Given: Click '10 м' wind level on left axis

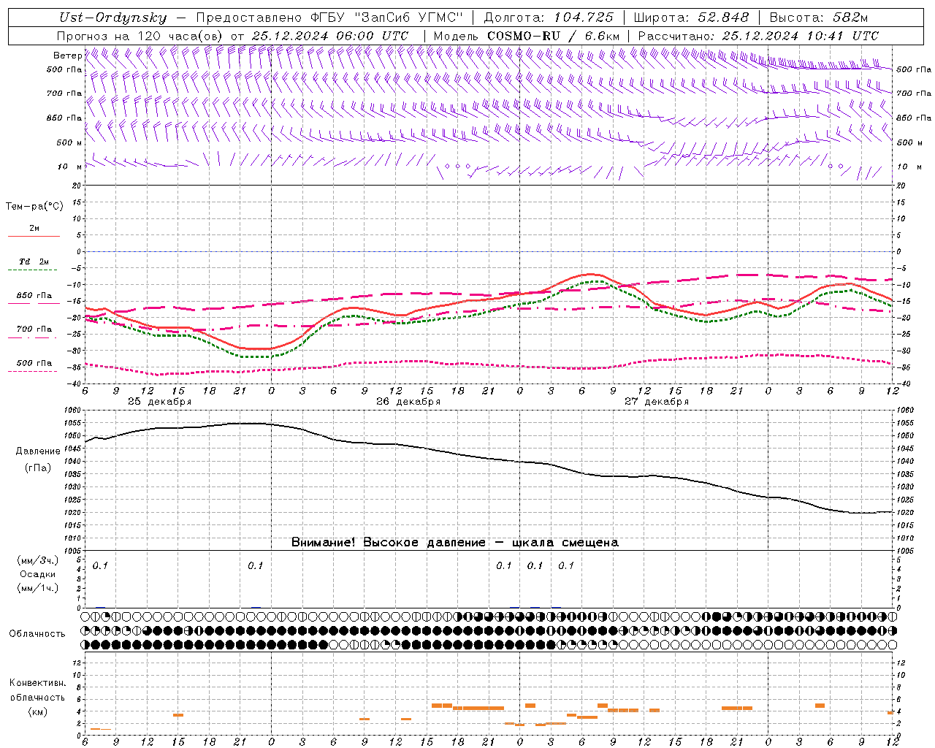Looking at the screenshot, I should pyautogui.click(x=71, y=167).
